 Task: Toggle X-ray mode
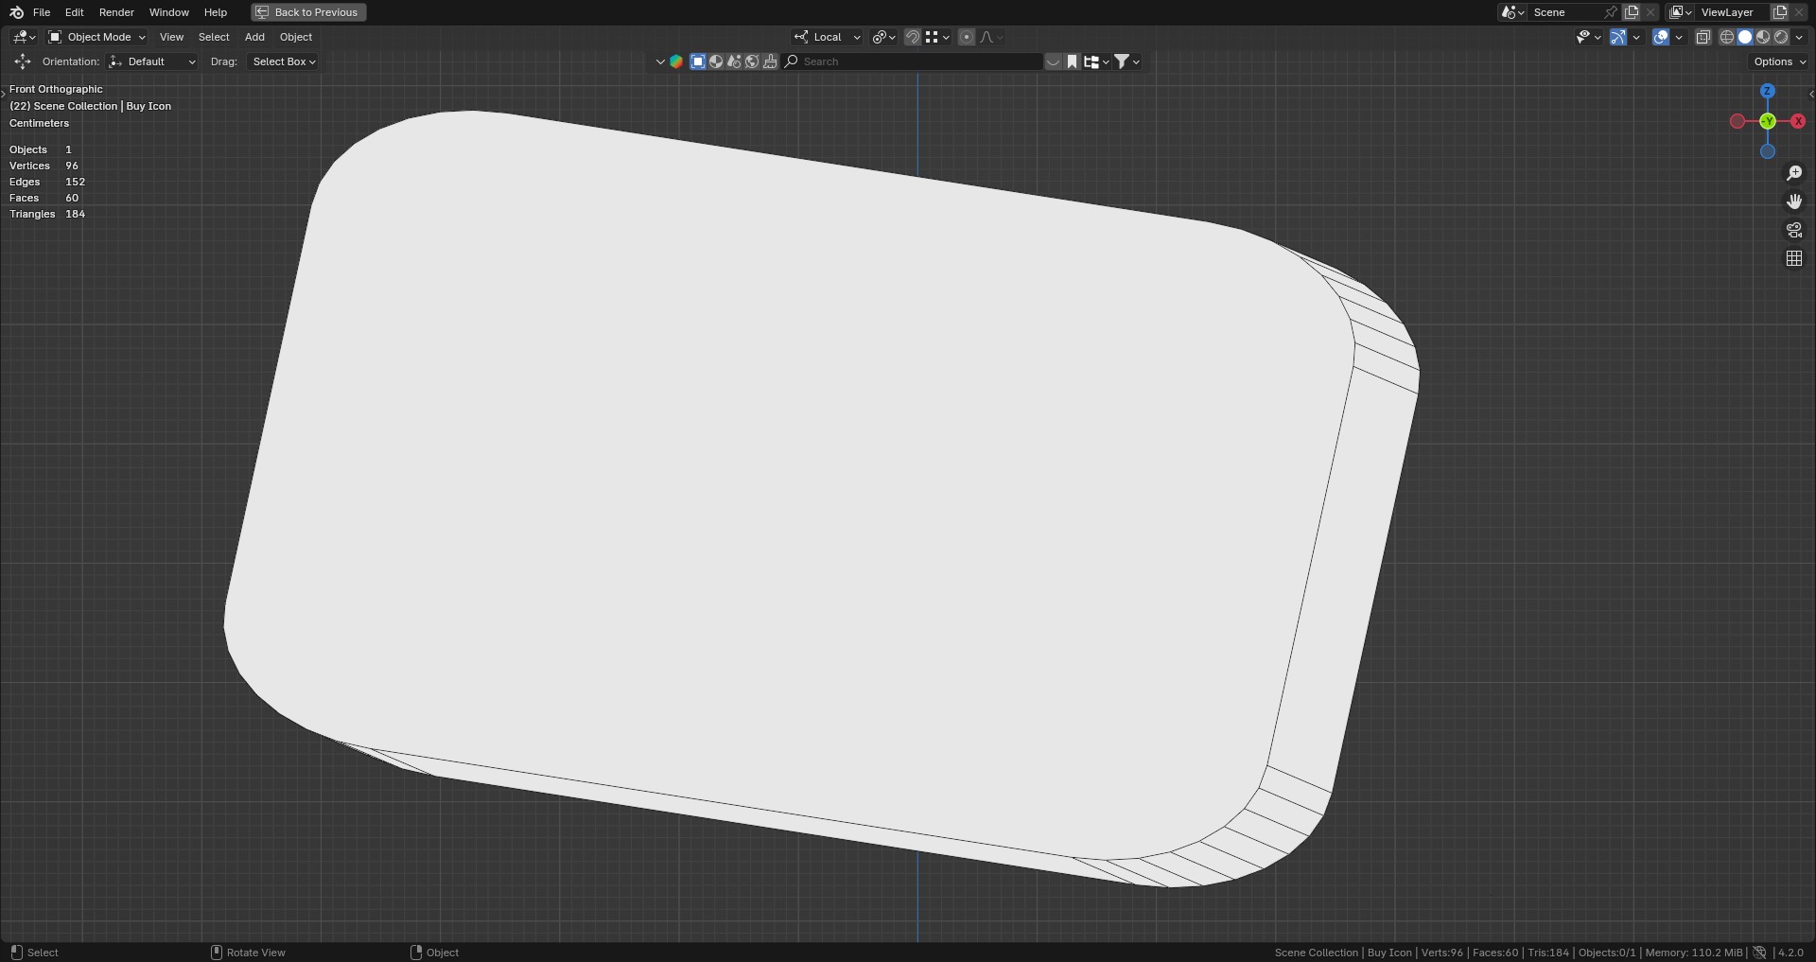pos(1702,37)
